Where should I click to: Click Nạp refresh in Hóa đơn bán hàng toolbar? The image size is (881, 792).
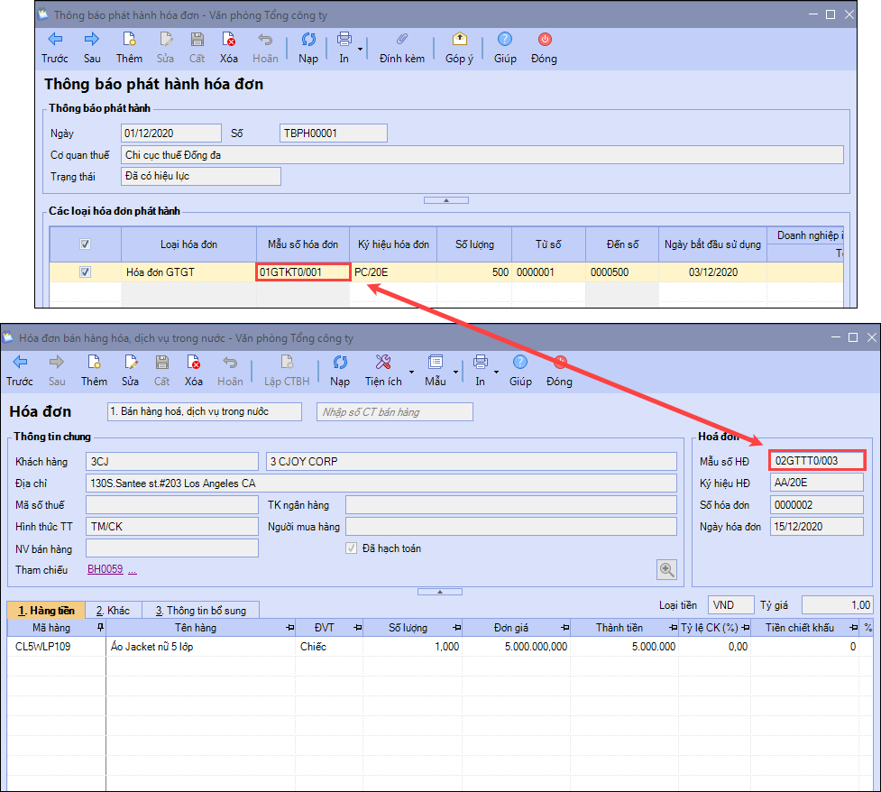[x=339, y=371]
